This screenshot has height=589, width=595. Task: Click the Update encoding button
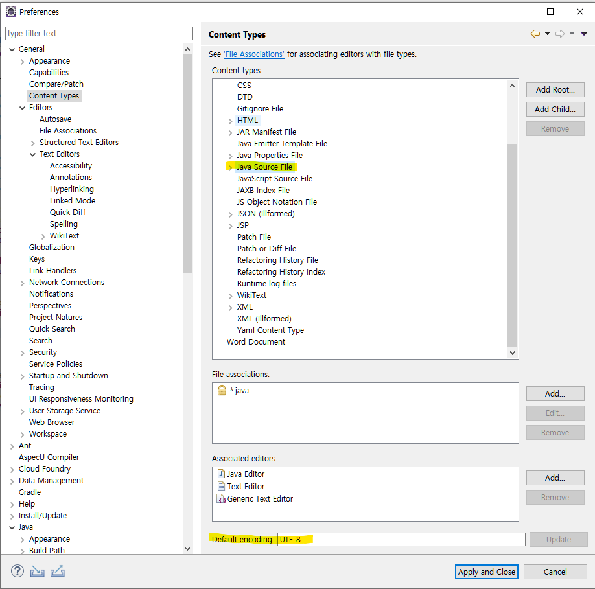tap(559, 539)
